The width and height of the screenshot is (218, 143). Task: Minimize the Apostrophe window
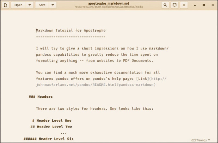195,5
